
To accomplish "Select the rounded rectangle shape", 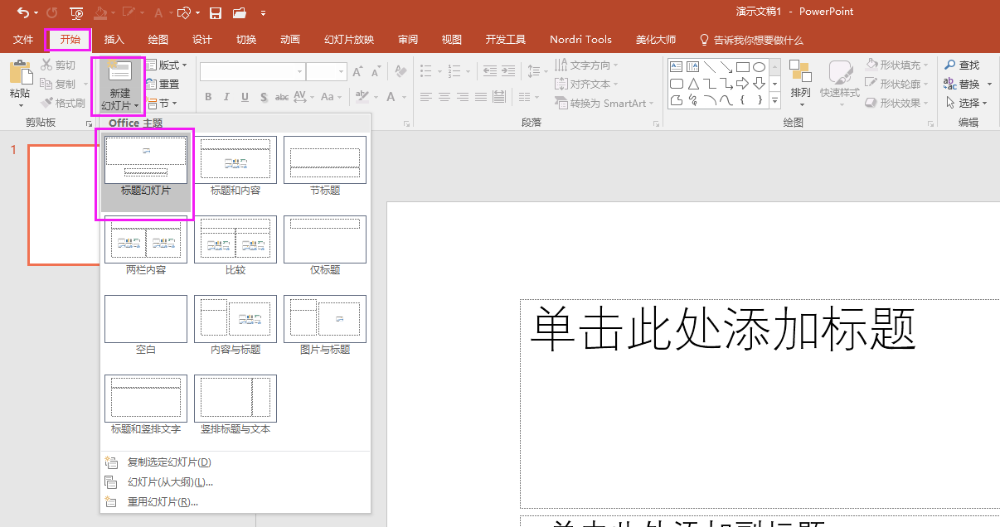I will (x=677, y=84).
